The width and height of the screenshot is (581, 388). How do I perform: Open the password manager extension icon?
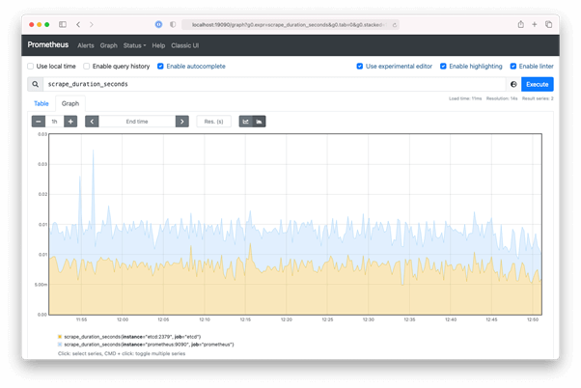point(158,24)
